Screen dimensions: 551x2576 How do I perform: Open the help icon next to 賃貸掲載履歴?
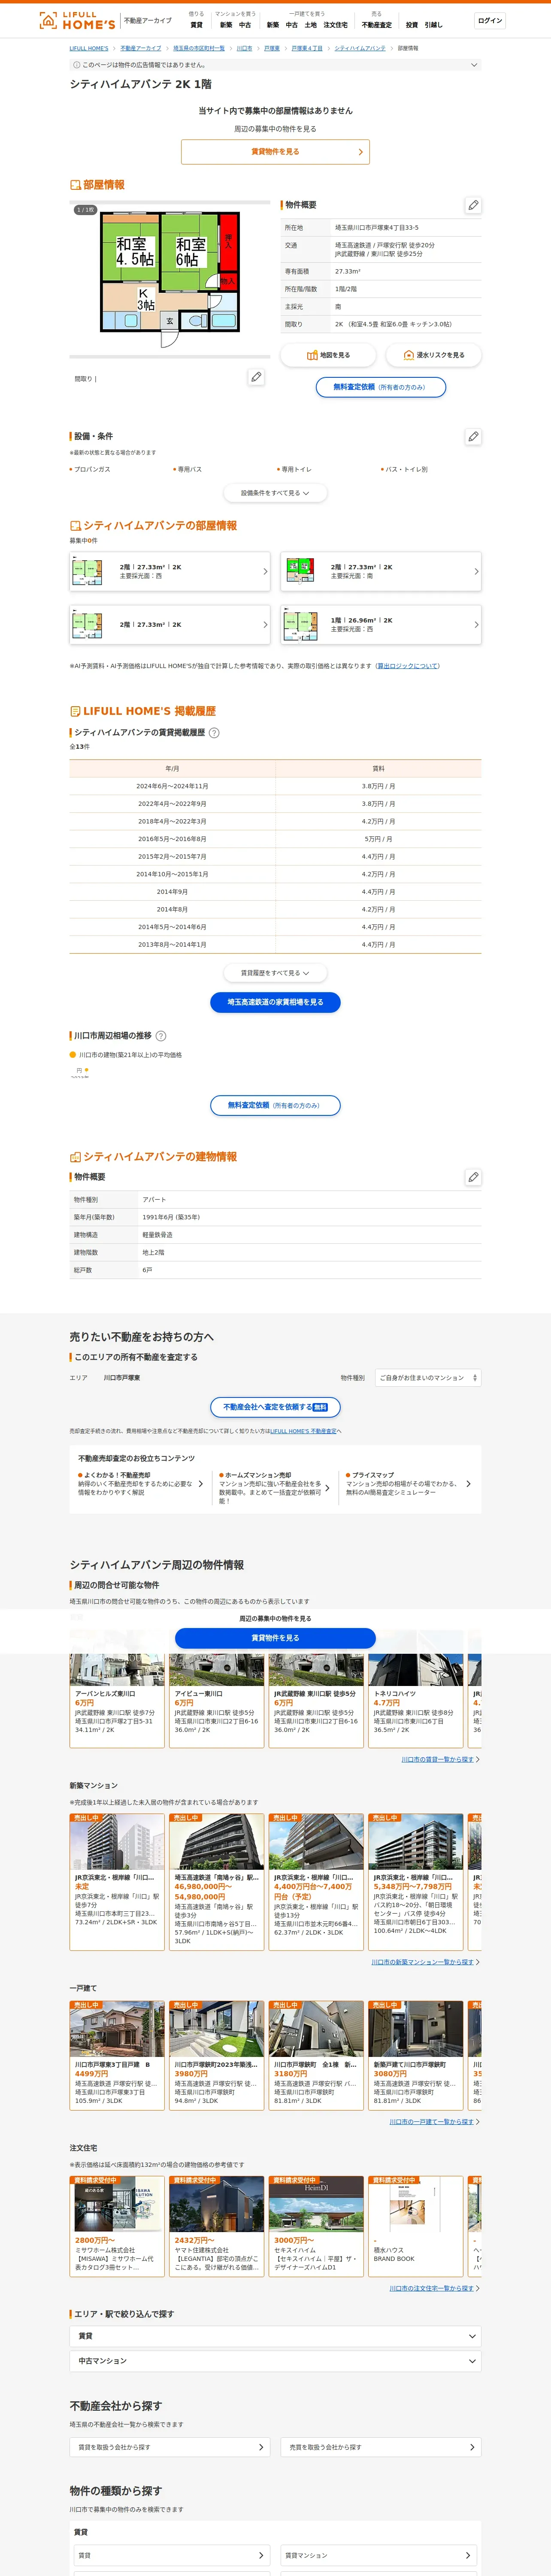(x=214, y=733)
